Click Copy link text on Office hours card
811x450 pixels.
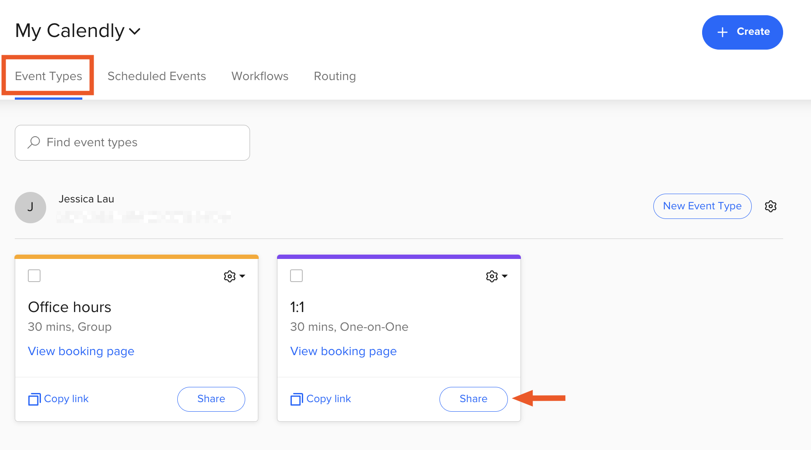coord(66,399)
